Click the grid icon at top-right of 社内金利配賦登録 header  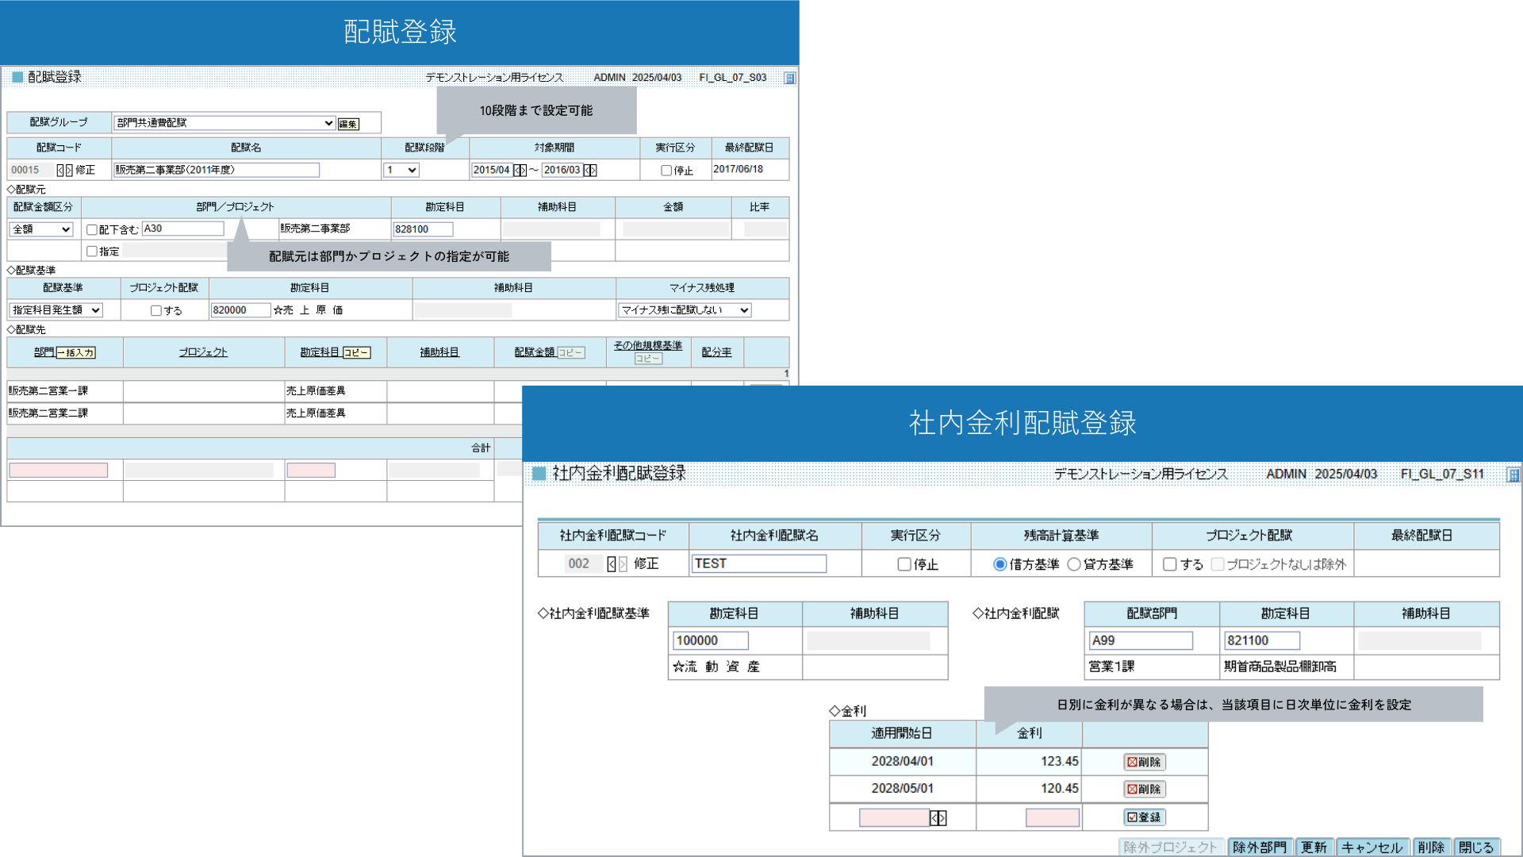click(x=1513, y=475)
